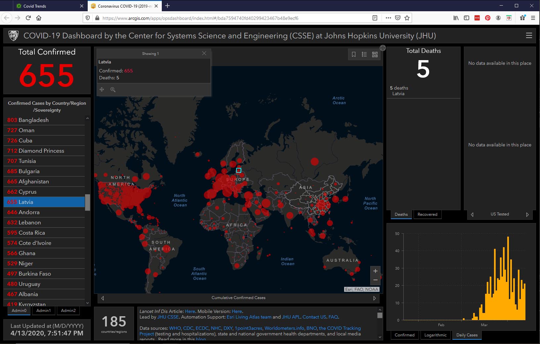Image resolution: width=540 pixels, height=344 pixels.
Task: Go to previous map layer arrow
Action: click(x=103, y=298)
